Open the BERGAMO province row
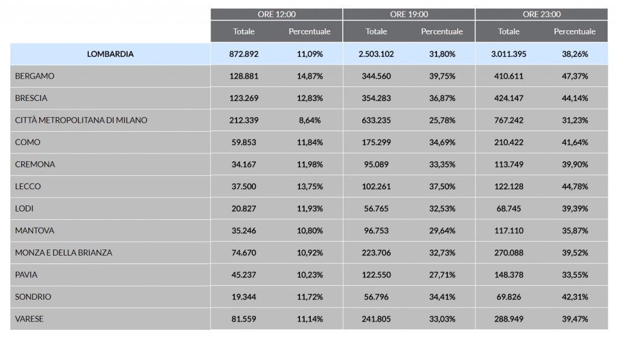Image resolution: width=618 pixels, height=342 pixels. (34, 76)
